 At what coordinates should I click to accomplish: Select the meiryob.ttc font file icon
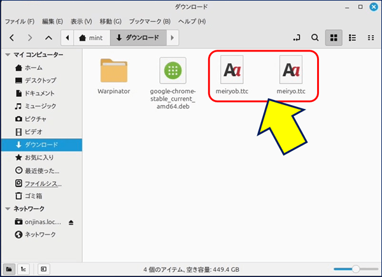click(x=232, y=70)
